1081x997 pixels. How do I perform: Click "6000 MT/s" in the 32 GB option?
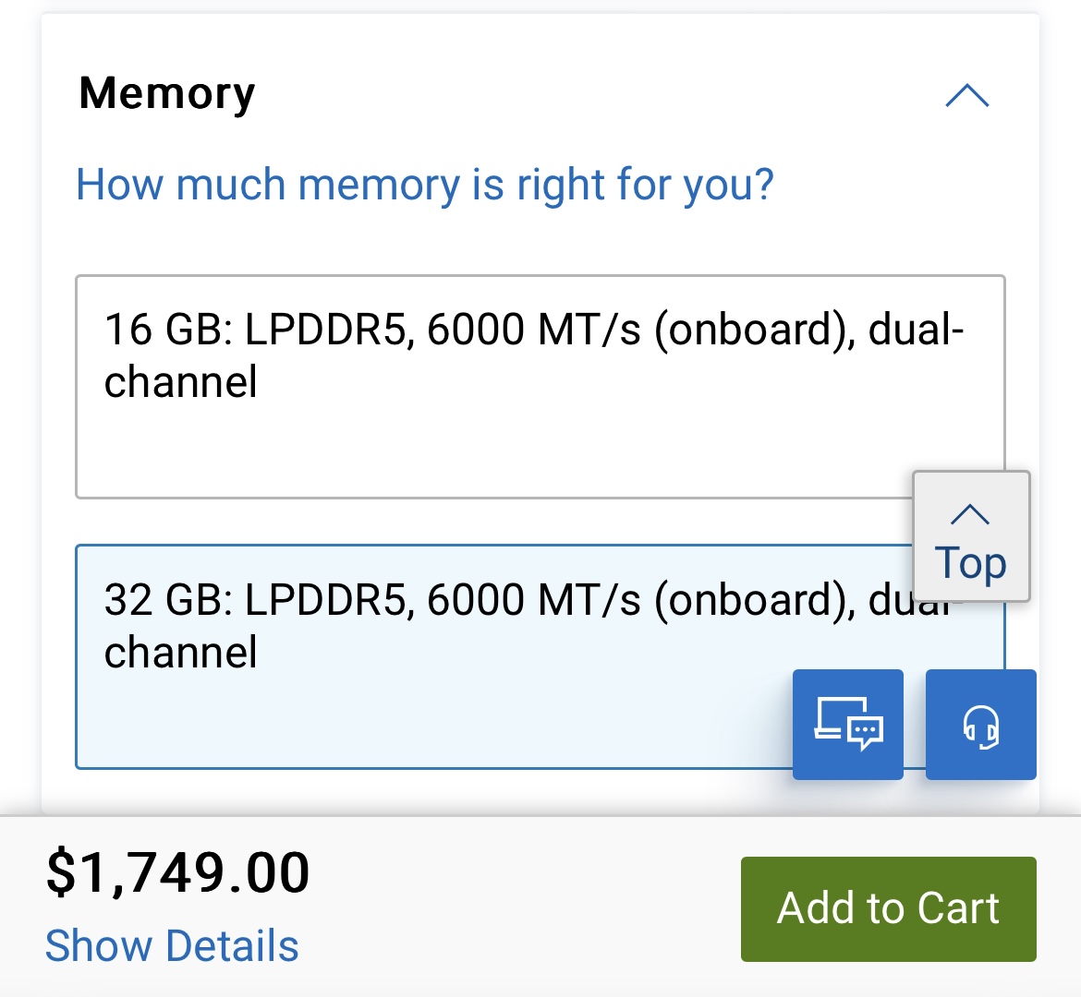(x=533, y=599)
